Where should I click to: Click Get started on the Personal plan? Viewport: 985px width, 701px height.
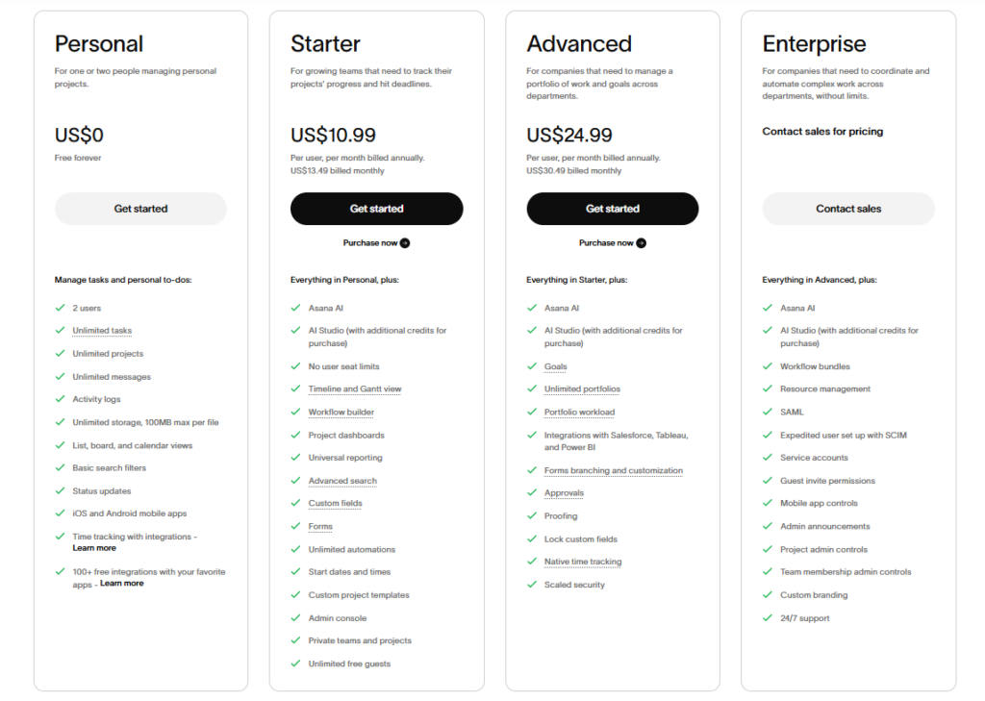coord(139,209)
